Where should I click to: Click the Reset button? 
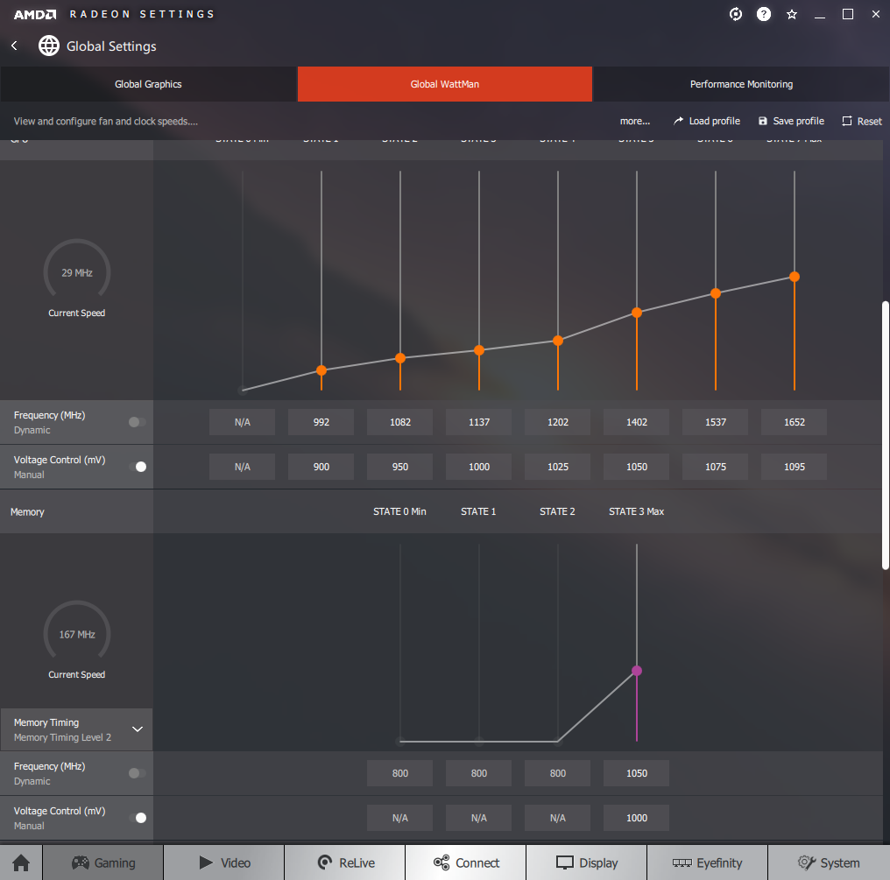tap(862, 121)
